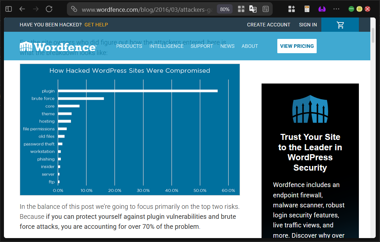Click the chart title about hacked WordPress sites
Viewport: 380px width, 242px height.
[x=130, y=71]
